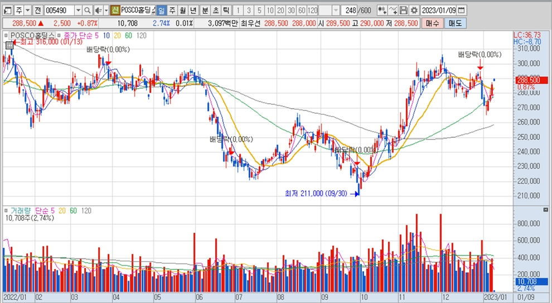Toggle the 종가 단순 moving average marker
This screenshot has height=303, width=552.
pyautogui.click(x=59, y=35)
